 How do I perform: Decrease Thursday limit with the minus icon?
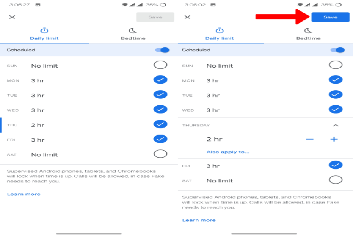[x=310, y=139]
